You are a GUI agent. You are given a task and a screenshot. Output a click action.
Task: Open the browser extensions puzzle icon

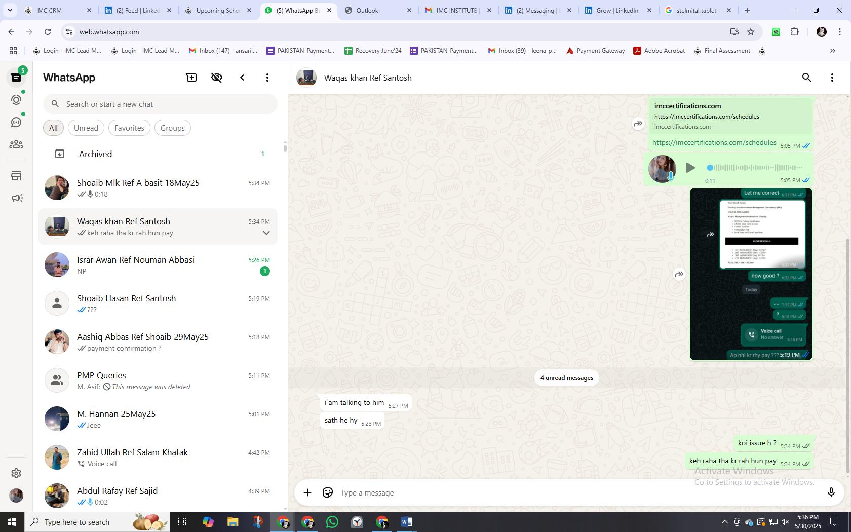[794, 32]
